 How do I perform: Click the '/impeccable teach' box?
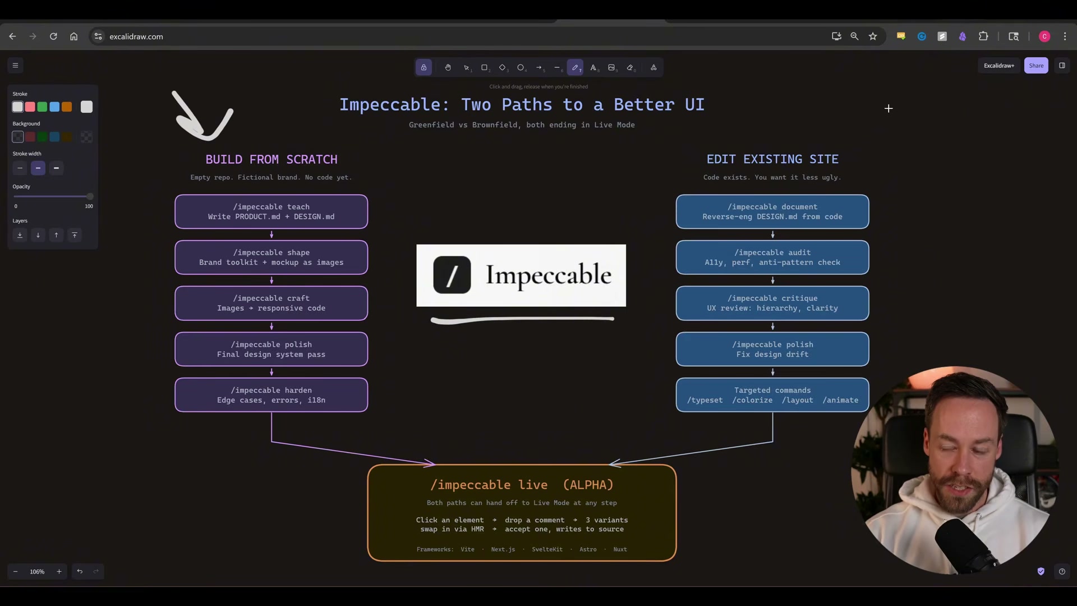pos(271,212)
